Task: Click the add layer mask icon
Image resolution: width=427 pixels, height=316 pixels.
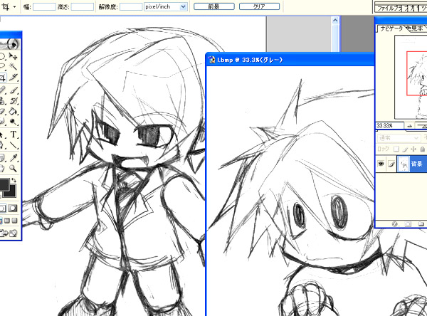Action: point(408,224)
